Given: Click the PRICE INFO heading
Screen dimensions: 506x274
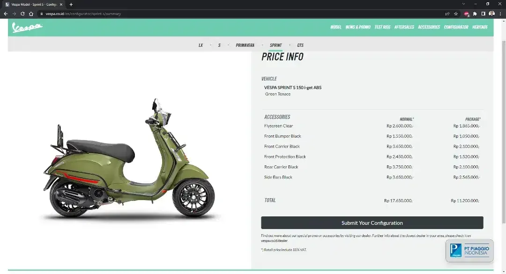Looking at the screenshot, I should 283,57.
